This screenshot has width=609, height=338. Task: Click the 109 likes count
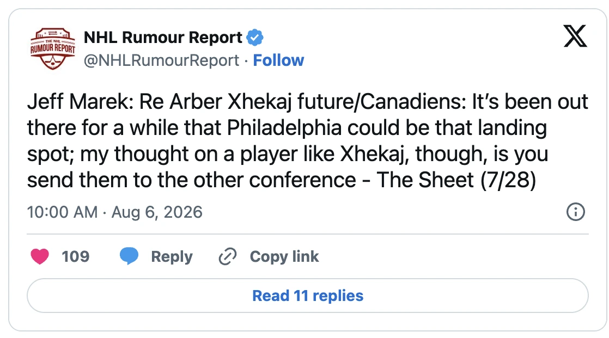(76, 256)
